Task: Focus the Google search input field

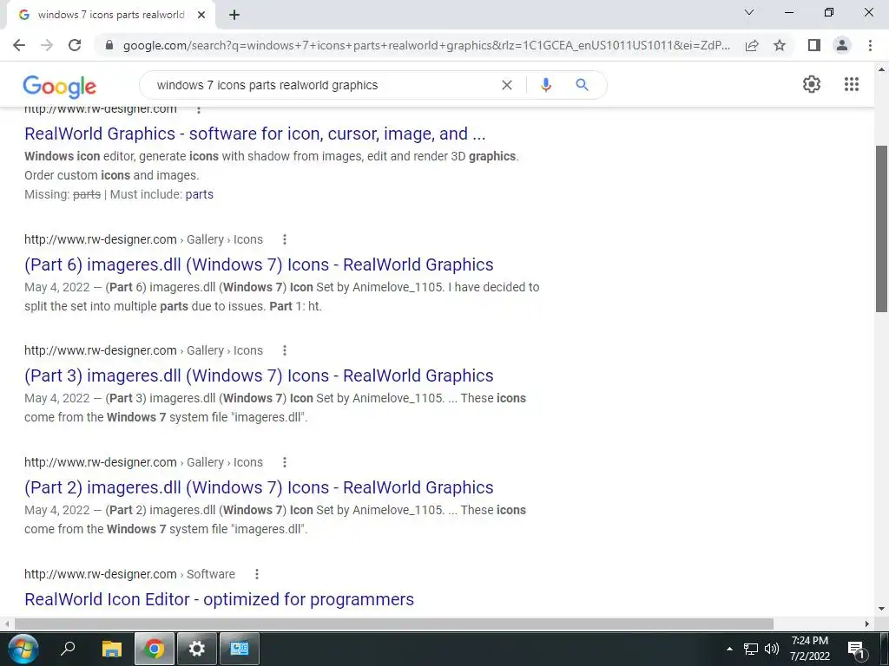Action: coord(323,85)
